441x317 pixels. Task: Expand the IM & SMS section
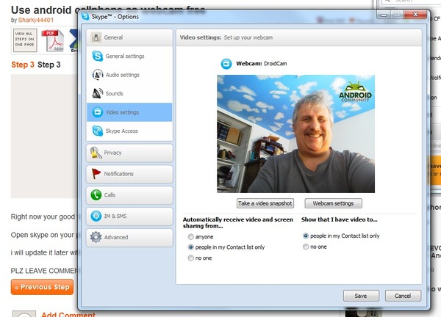(x=129, y=216)
